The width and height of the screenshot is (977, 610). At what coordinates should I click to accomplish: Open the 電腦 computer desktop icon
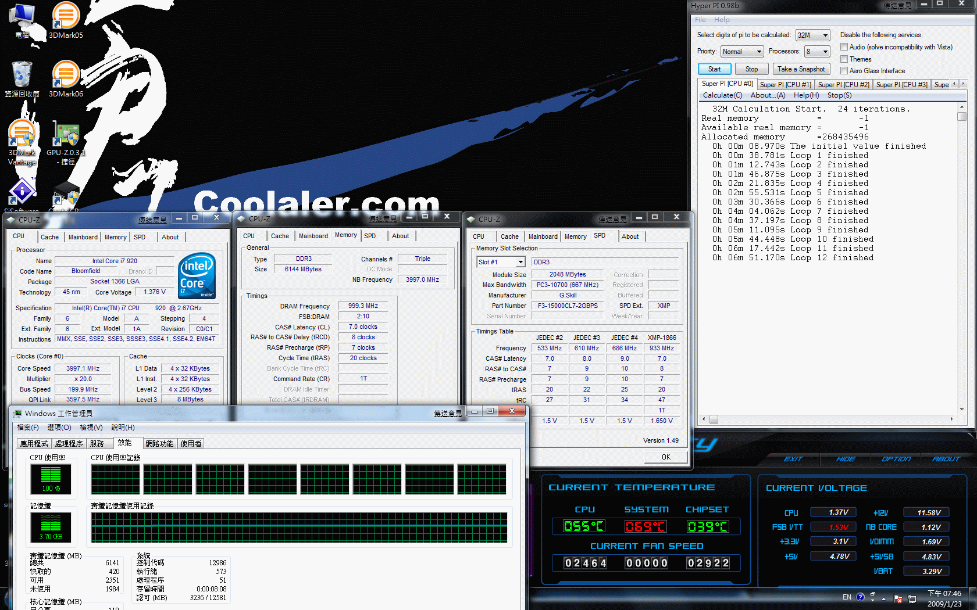[x=22, y=21]
